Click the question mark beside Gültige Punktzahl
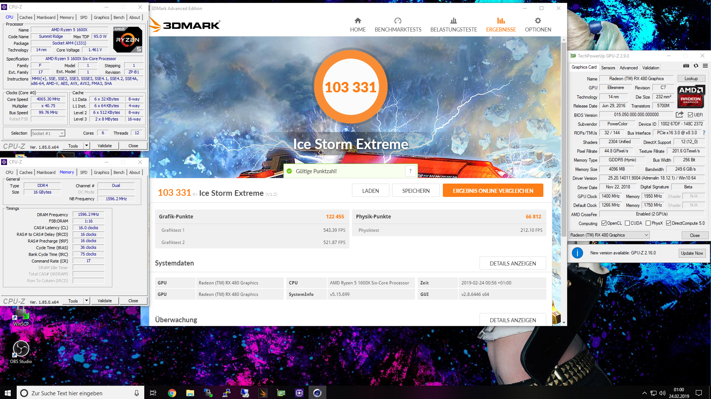 410,171
